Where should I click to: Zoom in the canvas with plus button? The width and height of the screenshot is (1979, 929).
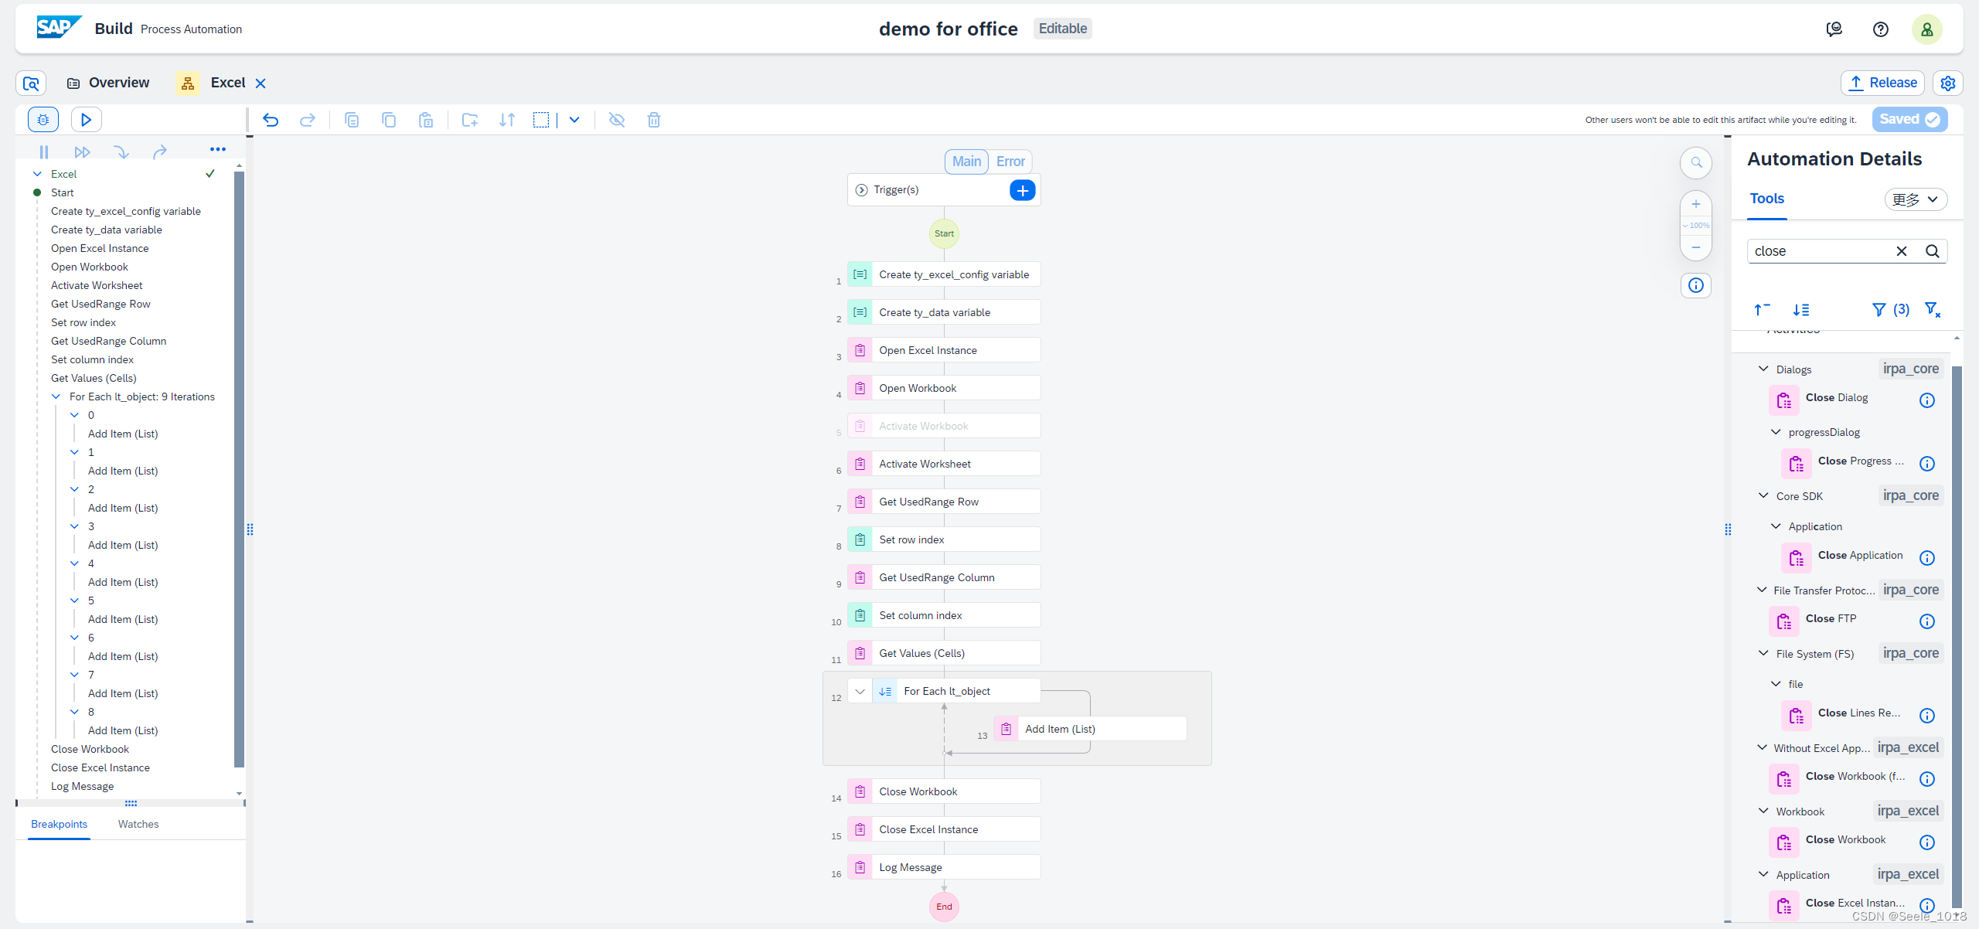1696,204
